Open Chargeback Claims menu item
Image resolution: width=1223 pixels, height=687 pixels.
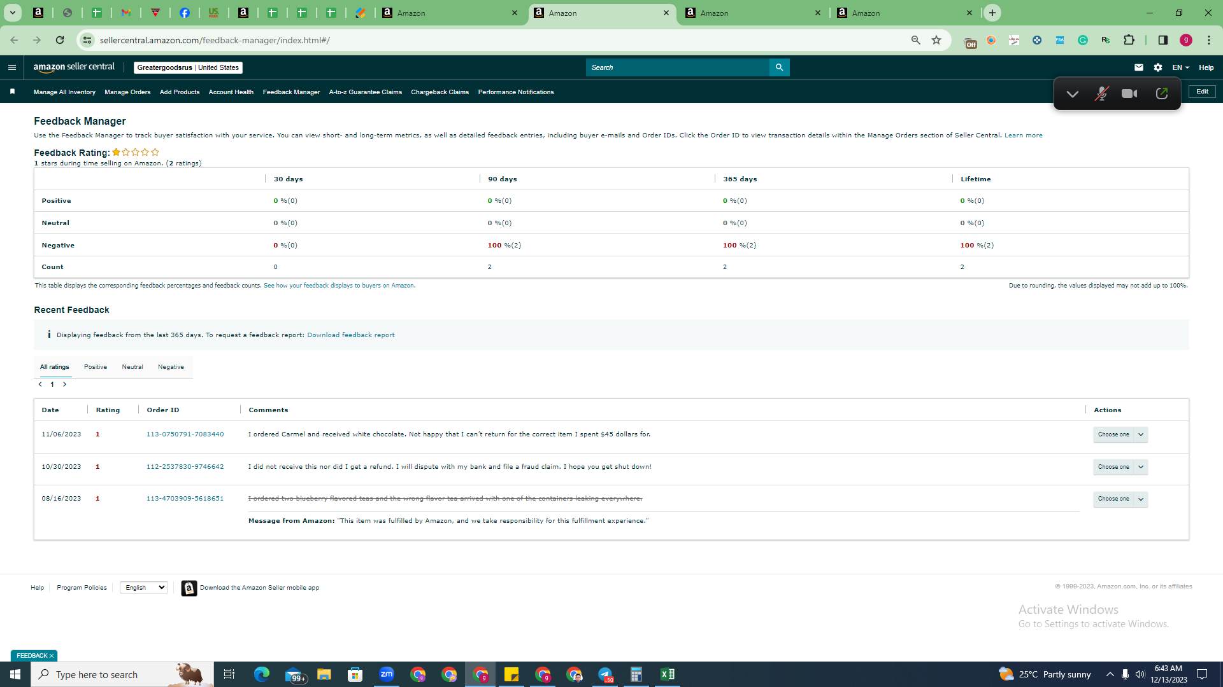point(440,92)
